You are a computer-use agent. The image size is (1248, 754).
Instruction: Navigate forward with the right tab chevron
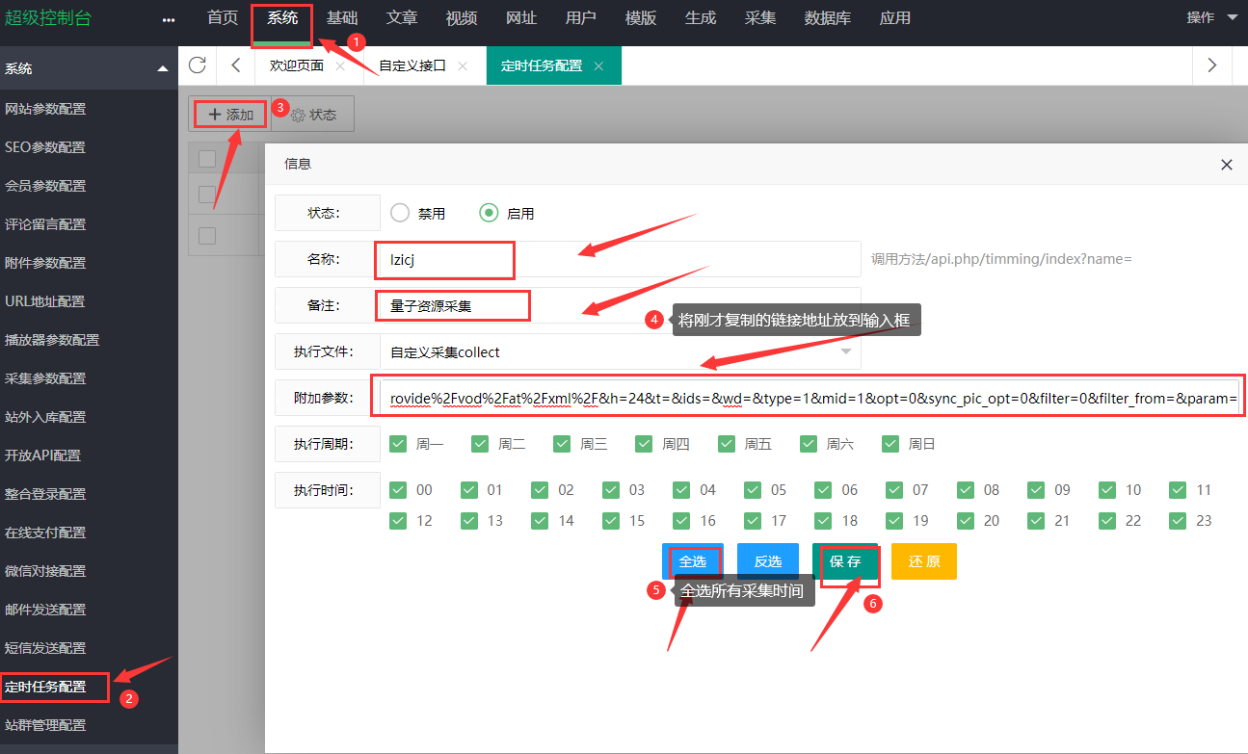pos(1211,65)
